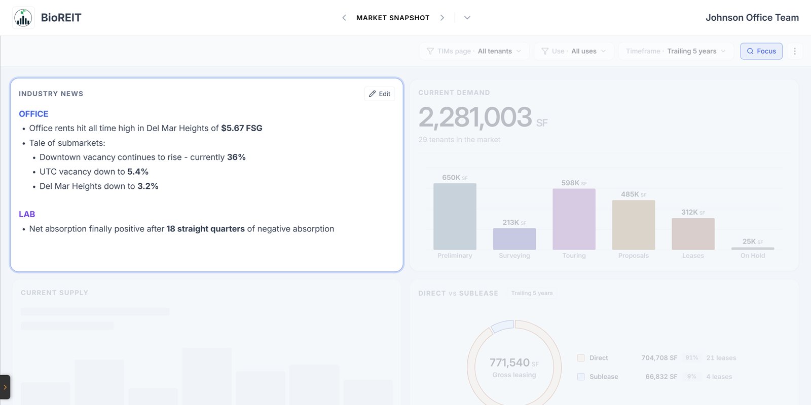The width and height of the screenshot is (811, 405).
Task: Click the Johnson Office Team name
Action: pos(752,18)
